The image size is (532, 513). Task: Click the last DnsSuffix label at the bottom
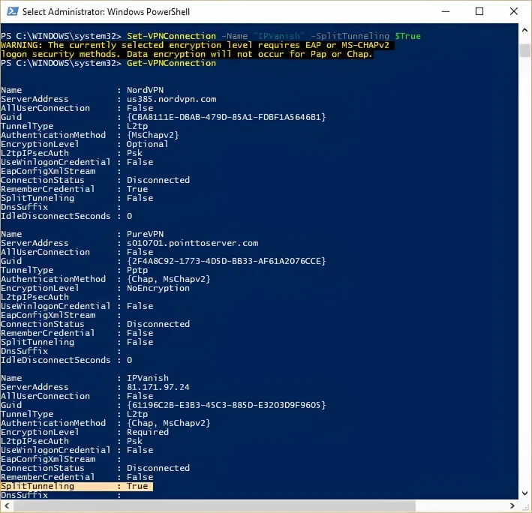pyautogui.click(x=25, y=495)
